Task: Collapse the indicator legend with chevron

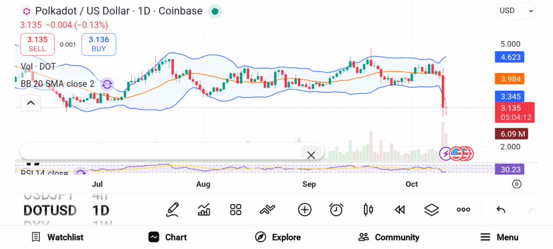Action: click(30, 103)
